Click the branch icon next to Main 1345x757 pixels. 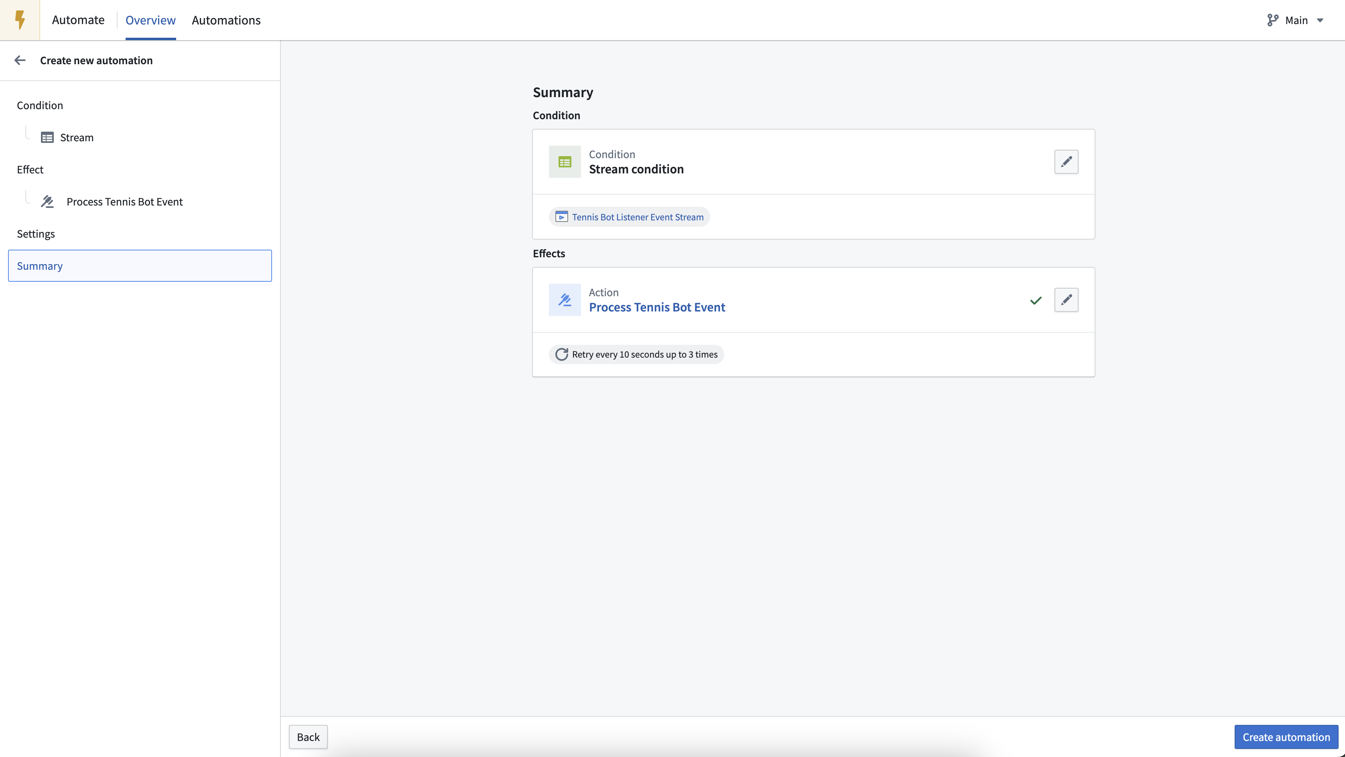tap(1272, 20)
